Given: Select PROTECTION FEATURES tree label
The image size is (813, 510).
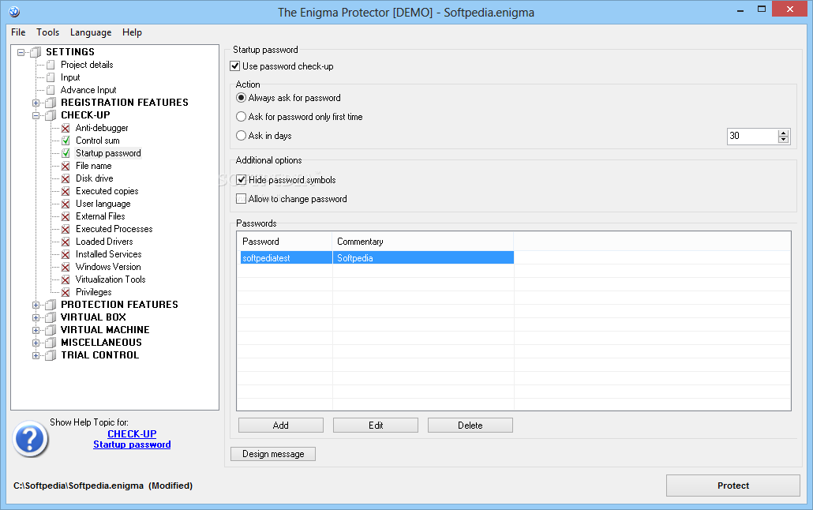Looking at the screenshot, I should pyautogui.click(x=119, y=305).
